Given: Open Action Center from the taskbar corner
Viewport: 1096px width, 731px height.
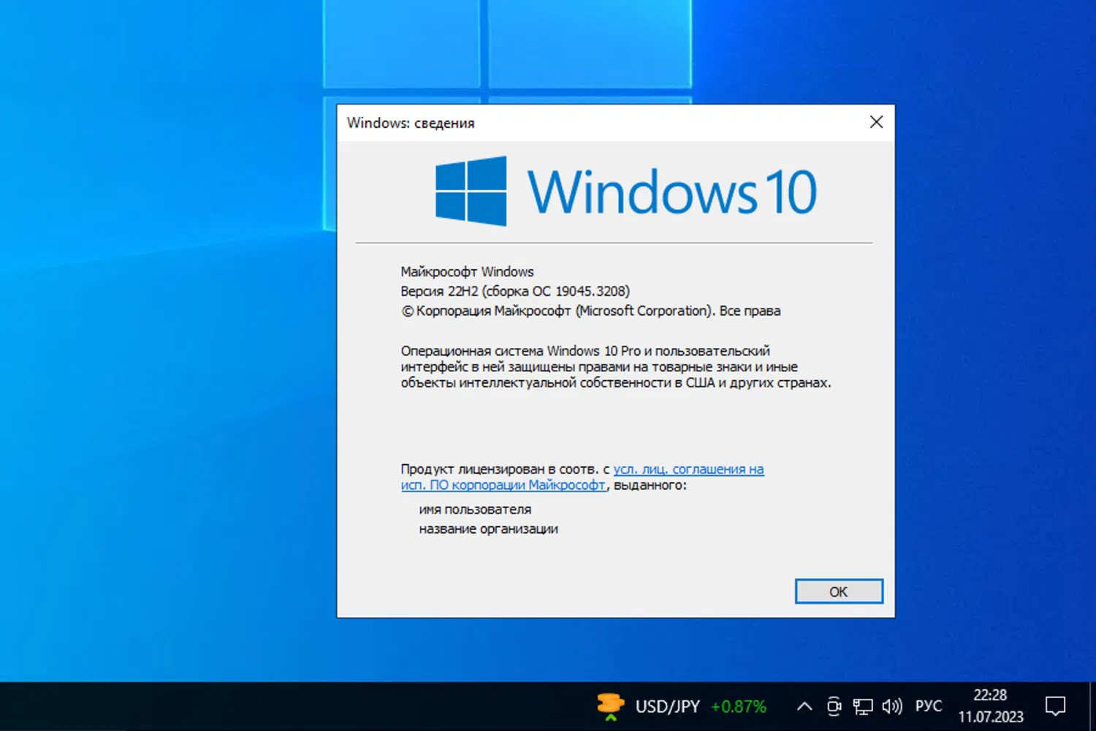Looking at the screenshot, I should click(1055, 706).
